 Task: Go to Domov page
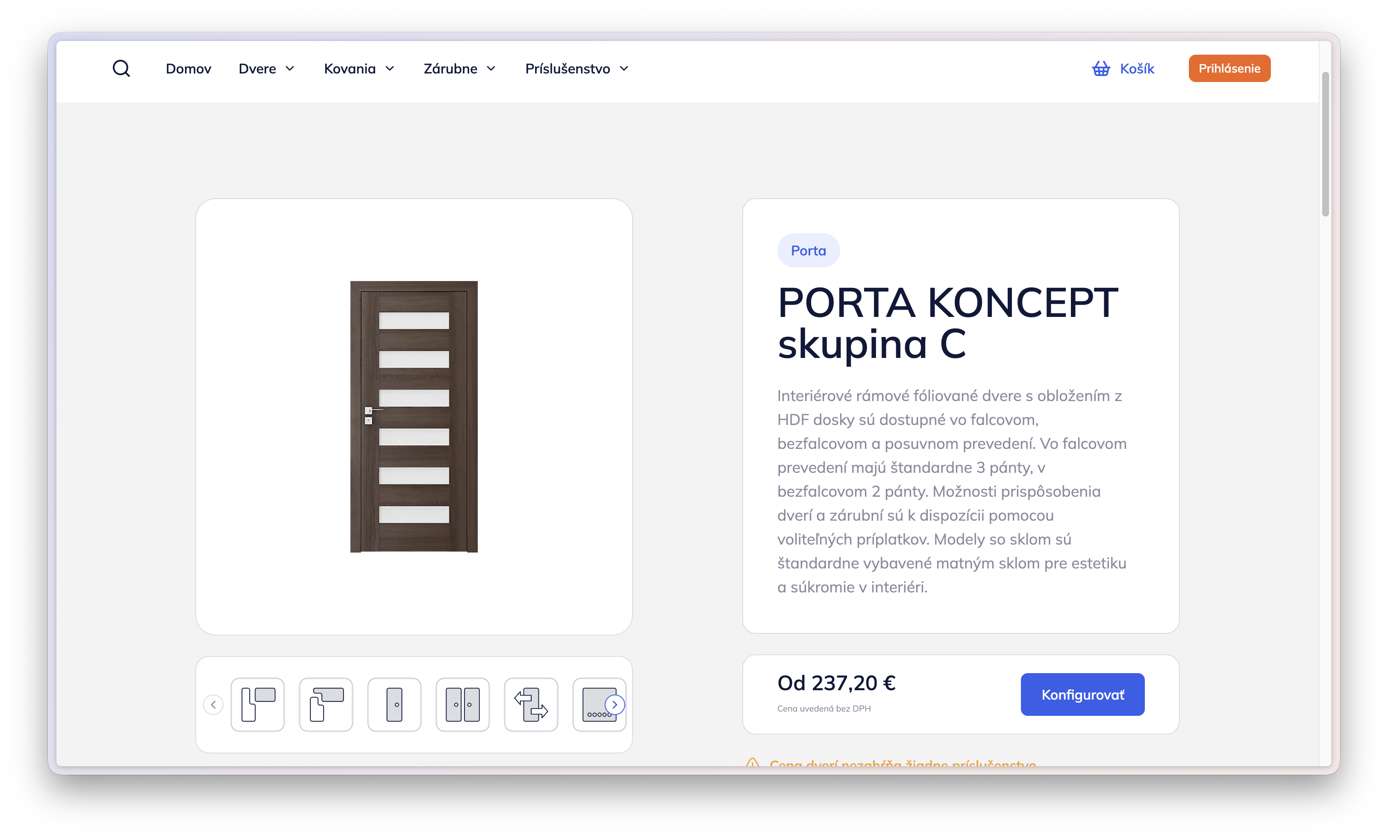coord(188,69)
